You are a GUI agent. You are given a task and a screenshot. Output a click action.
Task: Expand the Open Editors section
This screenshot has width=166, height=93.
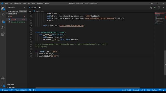pos(13,11)
